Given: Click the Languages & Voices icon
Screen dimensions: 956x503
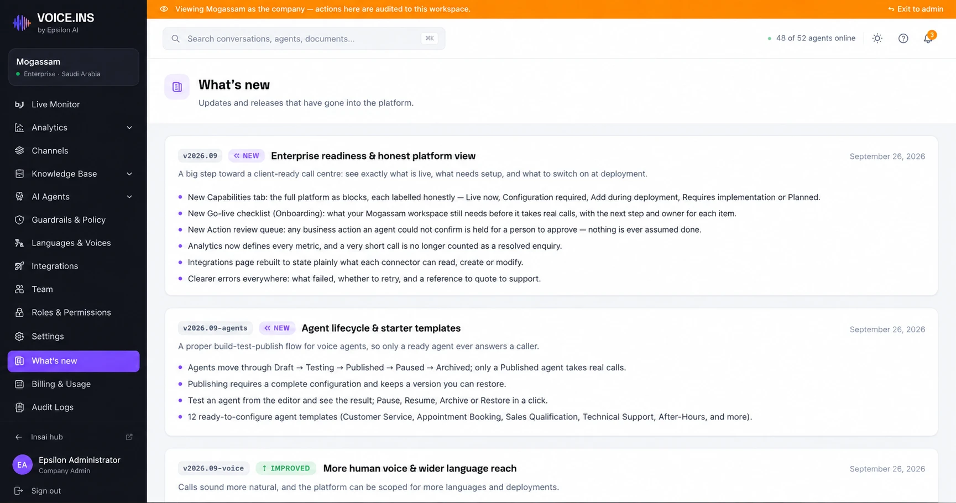Looking at the screenshot, I should pos(19,243).
